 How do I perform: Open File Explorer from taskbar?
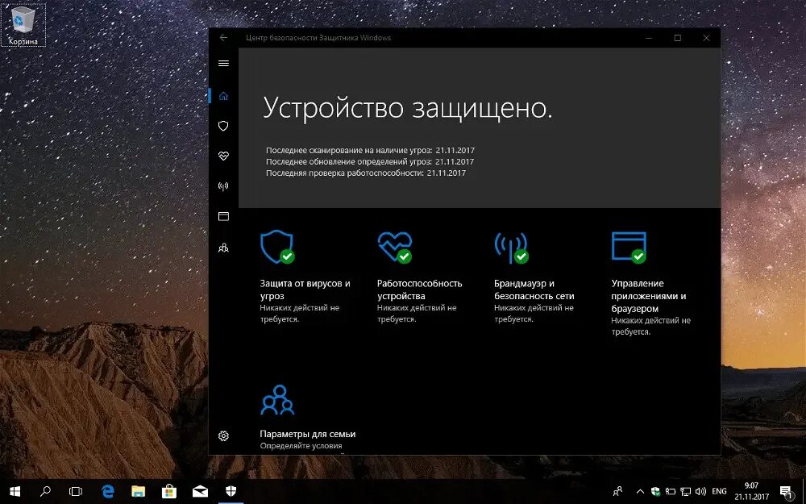tap(139, 492)
